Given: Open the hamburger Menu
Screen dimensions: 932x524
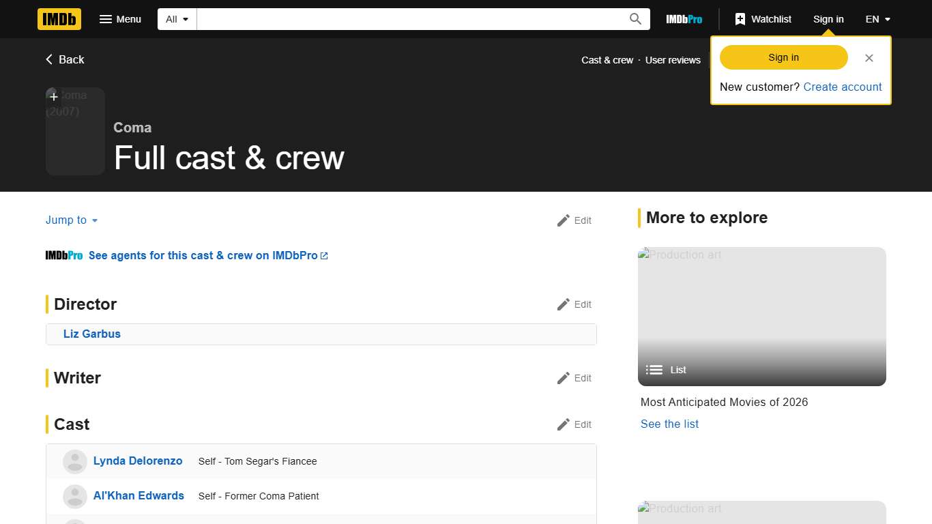Looking at the screenshot, I should (x=120, y=19).
